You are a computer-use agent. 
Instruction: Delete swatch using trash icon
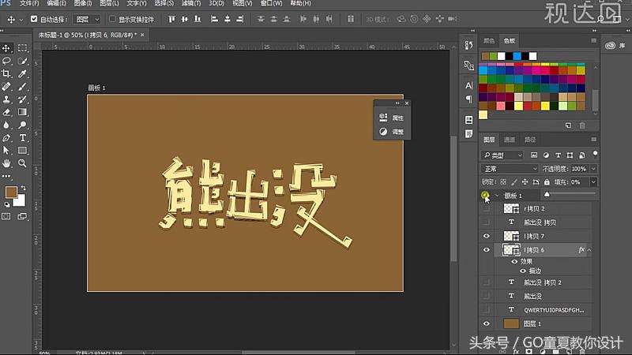tap(582, 125)
